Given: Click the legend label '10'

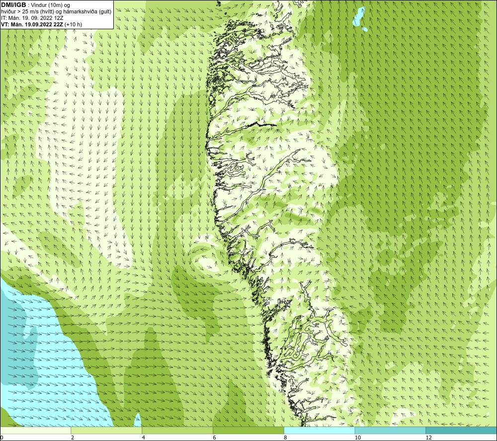Looking at the screenshot, I should click(x=357, y=438).
